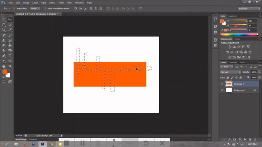Open the Image menu
The image size is (262, 147).
[26, 3]
